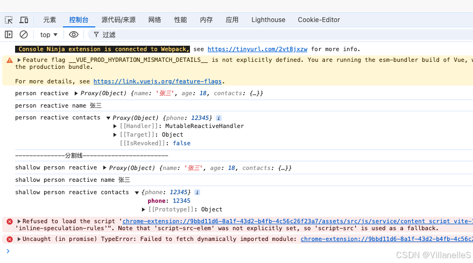Show the console sidebar panel icon
Screen dimensions: 473x263
click(9, 34)
